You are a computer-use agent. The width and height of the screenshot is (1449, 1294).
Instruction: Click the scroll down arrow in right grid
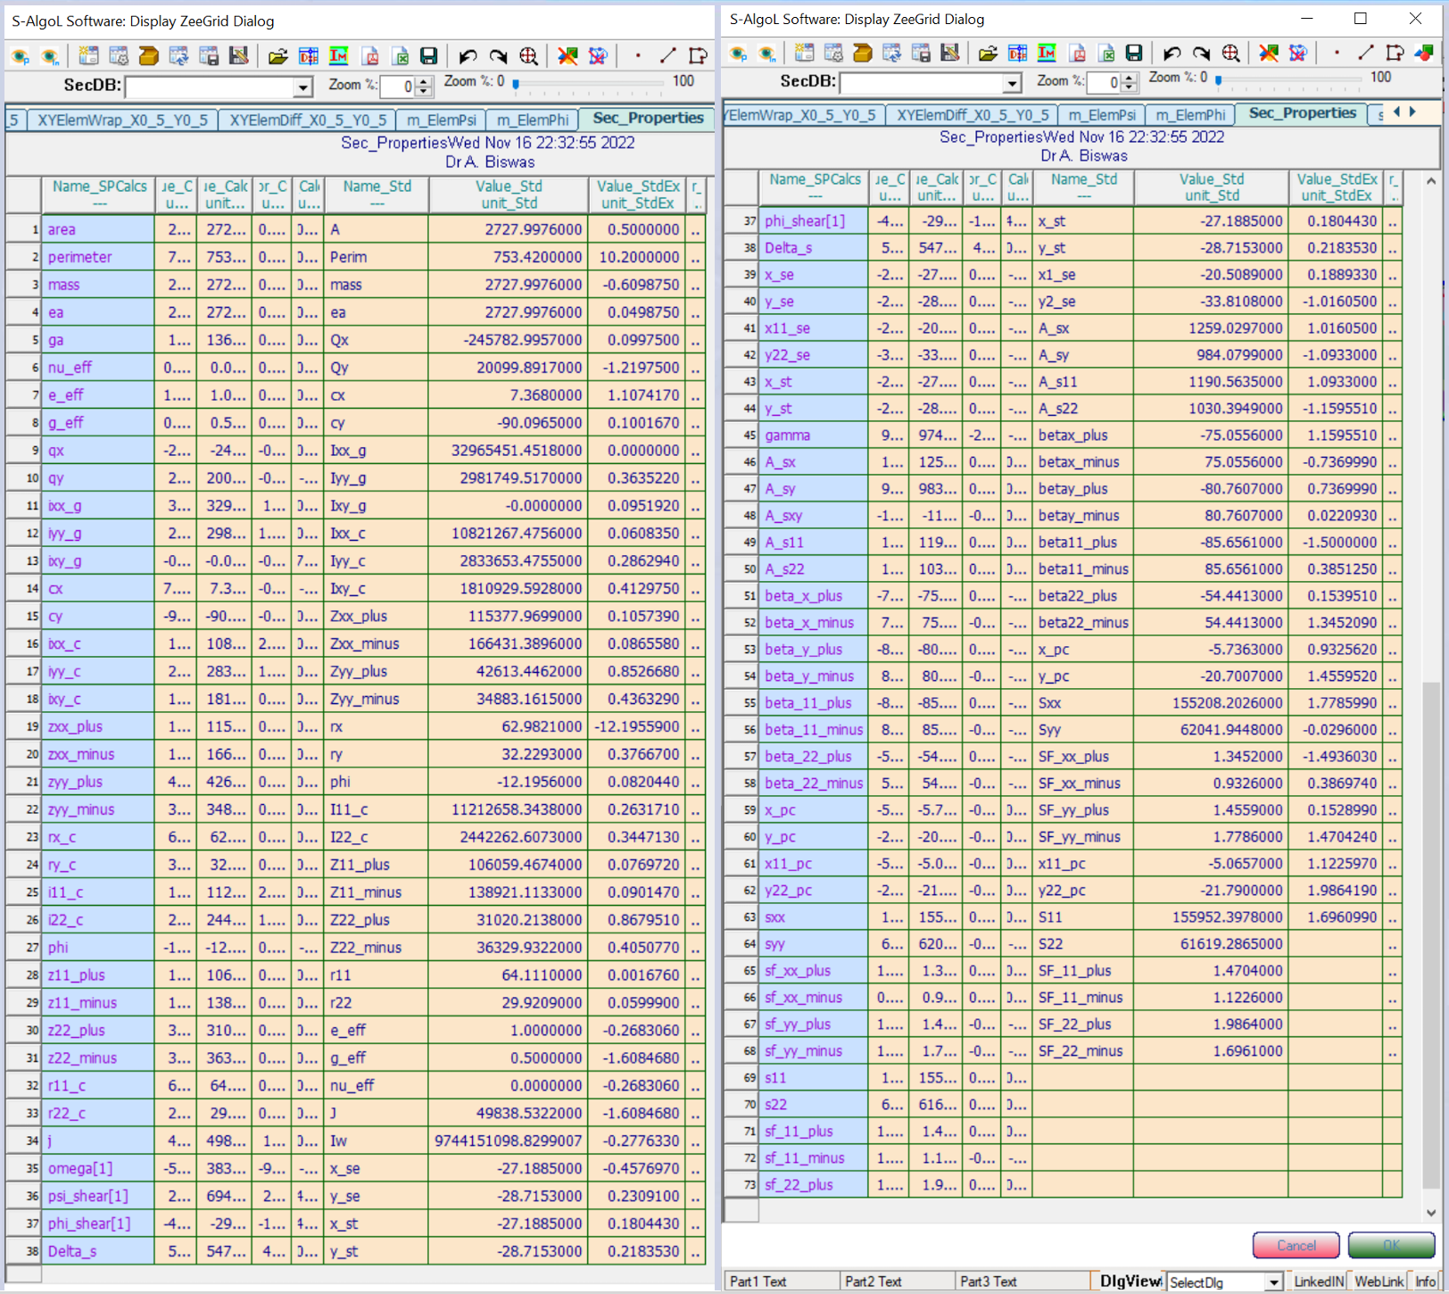pyautogui.click(x=1430, y=1213)
